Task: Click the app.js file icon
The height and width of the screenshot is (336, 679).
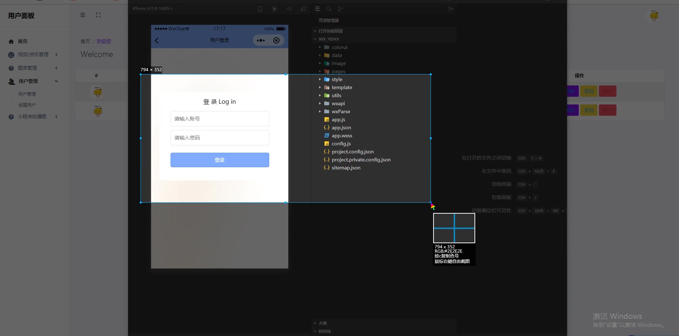Action: tap(327, 120)
